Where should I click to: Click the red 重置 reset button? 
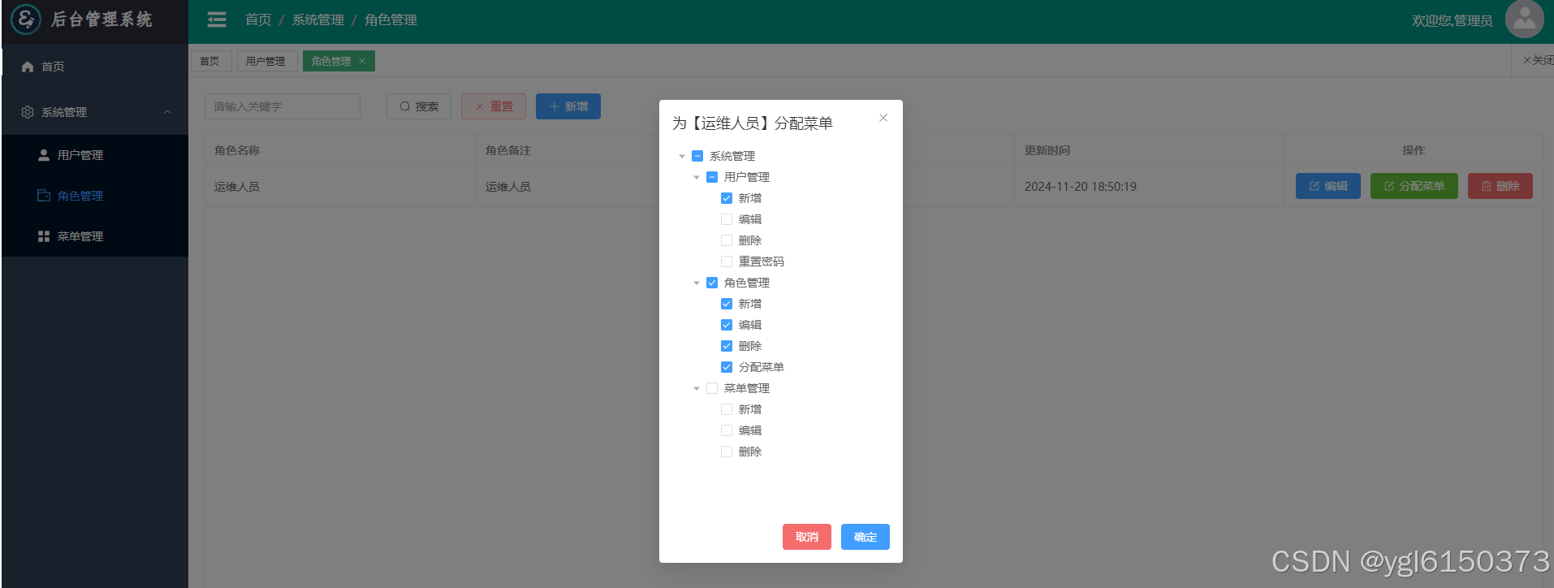[x=494, y=106]
